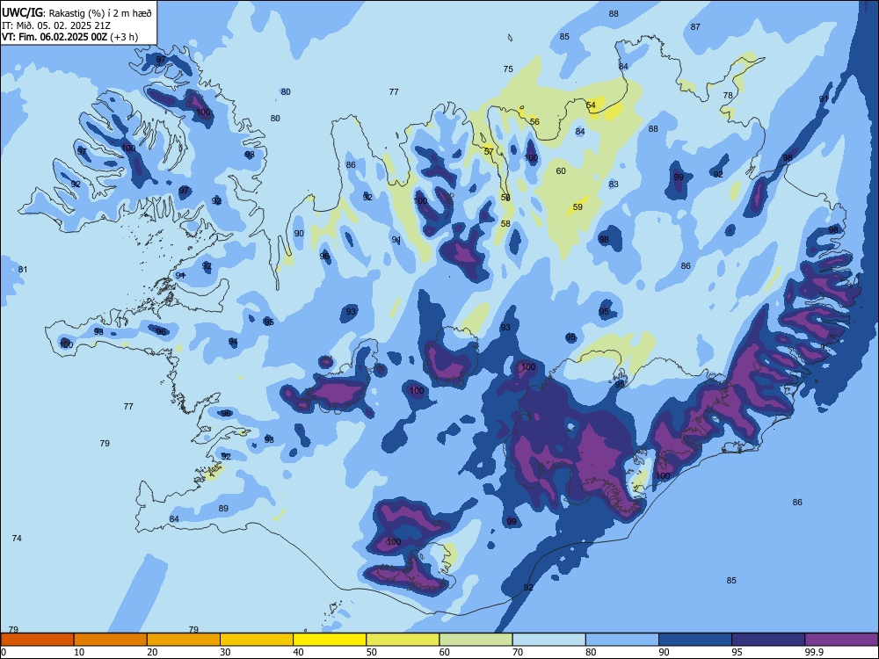Screen dimensions: 879x659
Task: Click the 40–50 bright yellow legend swatch
Action: (x=330, y=640)
